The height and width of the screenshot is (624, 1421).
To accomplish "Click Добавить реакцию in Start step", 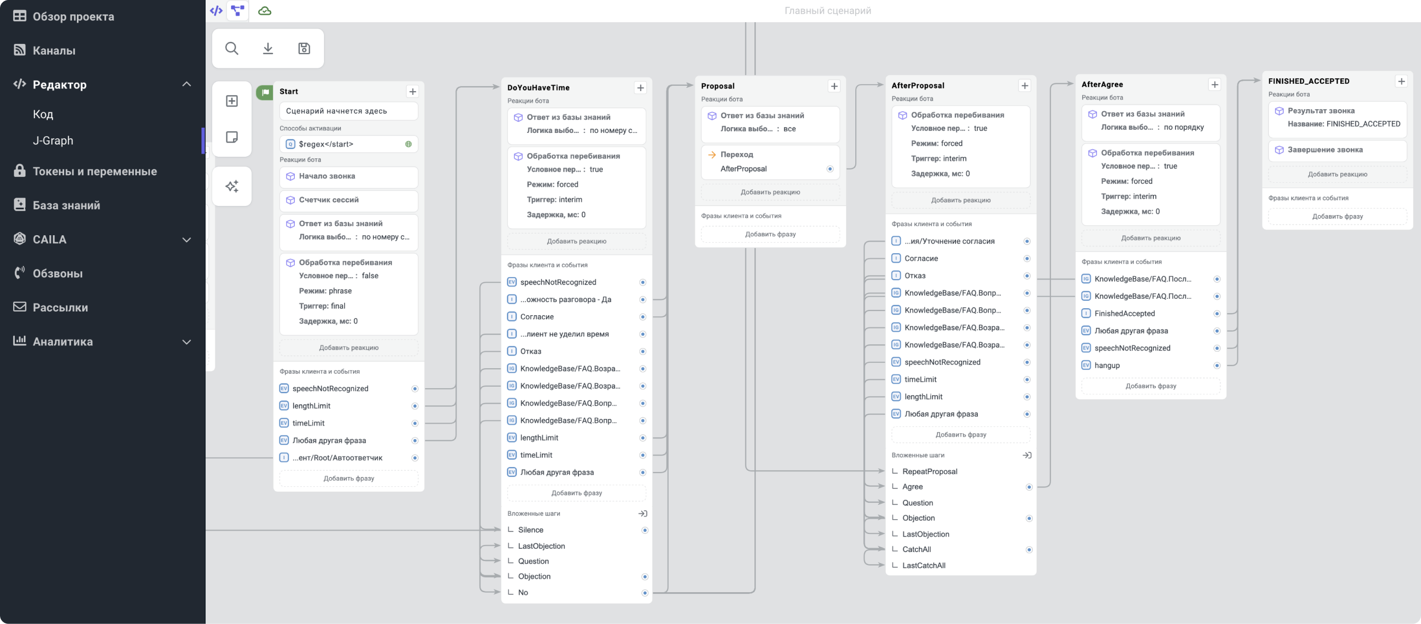I will click(x=349, y=348).
